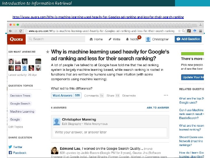Click the Machine Learning topic tag
Screen dimensions: 210x158
point(22,111)
